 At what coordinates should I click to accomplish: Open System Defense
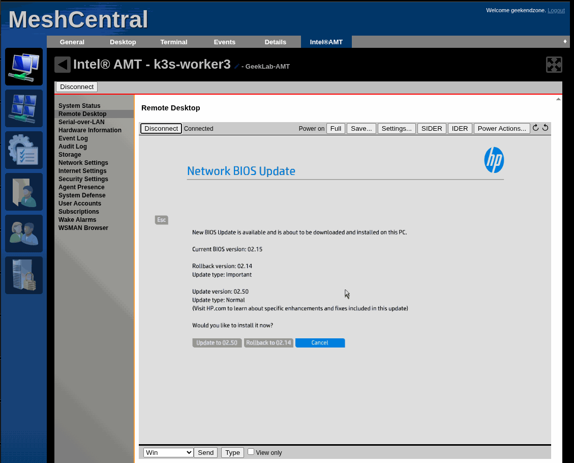coord(82,195)
